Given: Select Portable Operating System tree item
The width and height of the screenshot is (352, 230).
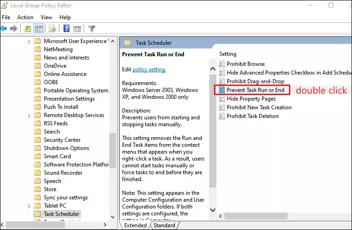Looking at the screenshot, I should tap(76, 91).
